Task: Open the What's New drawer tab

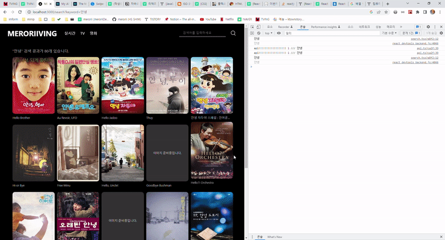Action: point(274,237)
